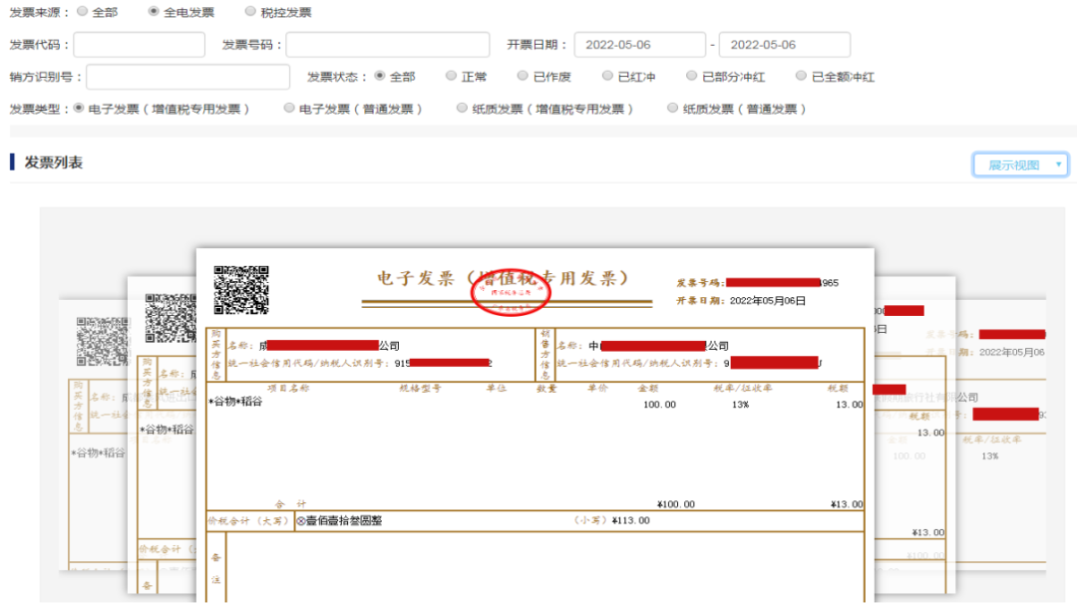Click the QR code on front invoice
Viewport: 1077px width, 606px height.
click(241, 290)
